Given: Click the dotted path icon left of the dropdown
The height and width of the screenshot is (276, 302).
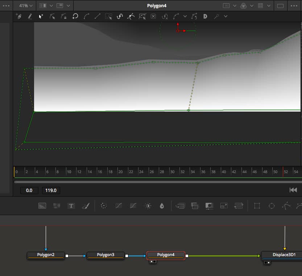Looking at the screenshot, I should [x=176, y=16].
